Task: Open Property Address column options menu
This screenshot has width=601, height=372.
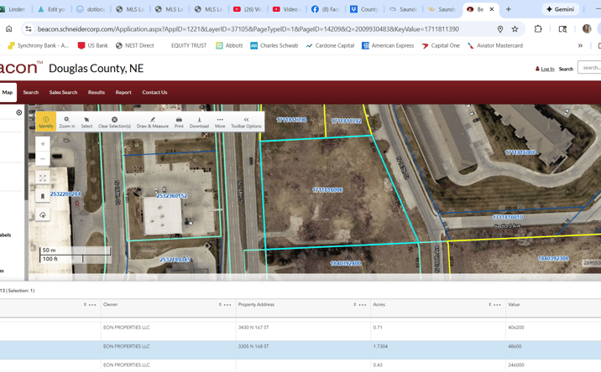Action: (x=363, y=305)
